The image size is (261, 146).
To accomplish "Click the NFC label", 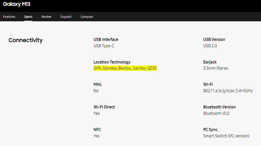I will click(x=97, y=130).
